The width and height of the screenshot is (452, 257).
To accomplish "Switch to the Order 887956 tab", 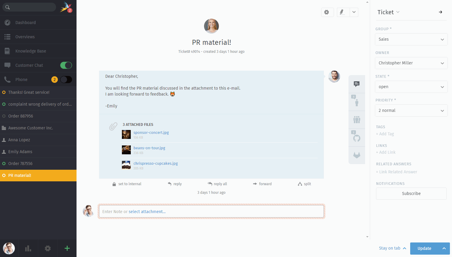I will pyautogui.click(x=20, y=116).
